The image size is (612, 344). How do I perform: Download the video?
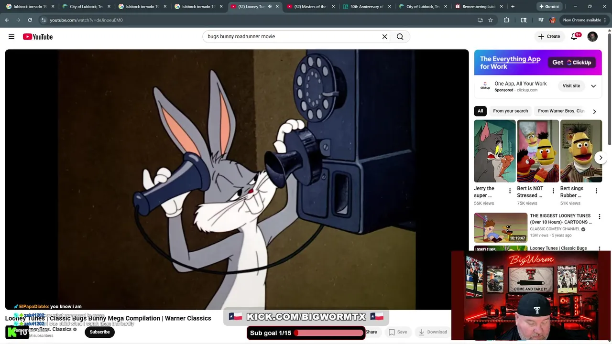(433, 332)
